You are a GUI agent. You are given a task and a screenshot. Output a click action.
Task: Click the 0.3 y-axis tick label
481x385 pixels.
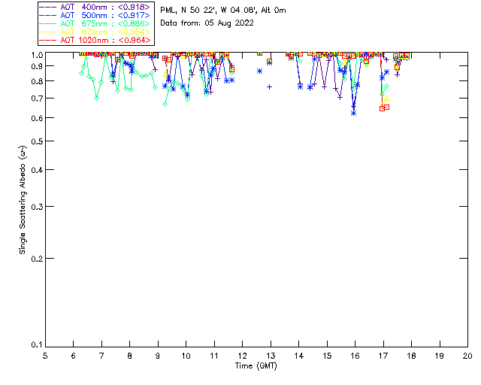[37, 207]
